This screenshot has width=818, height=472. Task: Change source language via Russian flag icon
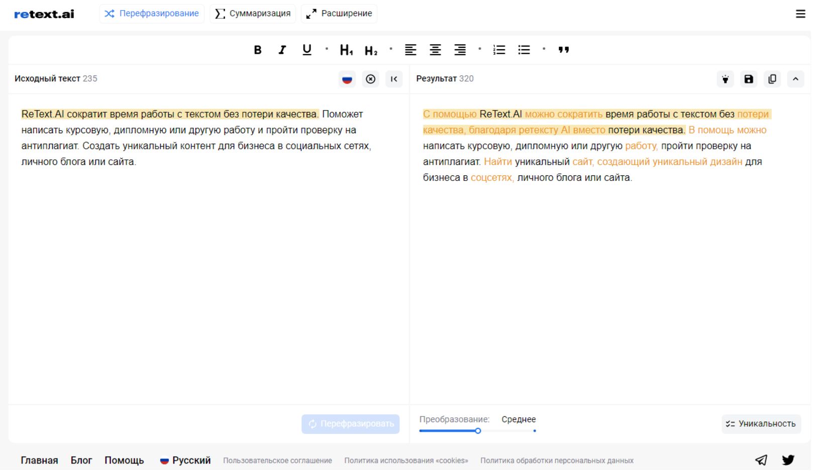(x=347, y=79)
